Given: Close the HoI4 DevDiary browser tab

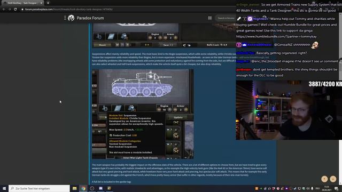Looking at the screenshot, I should tap(41, 3).
